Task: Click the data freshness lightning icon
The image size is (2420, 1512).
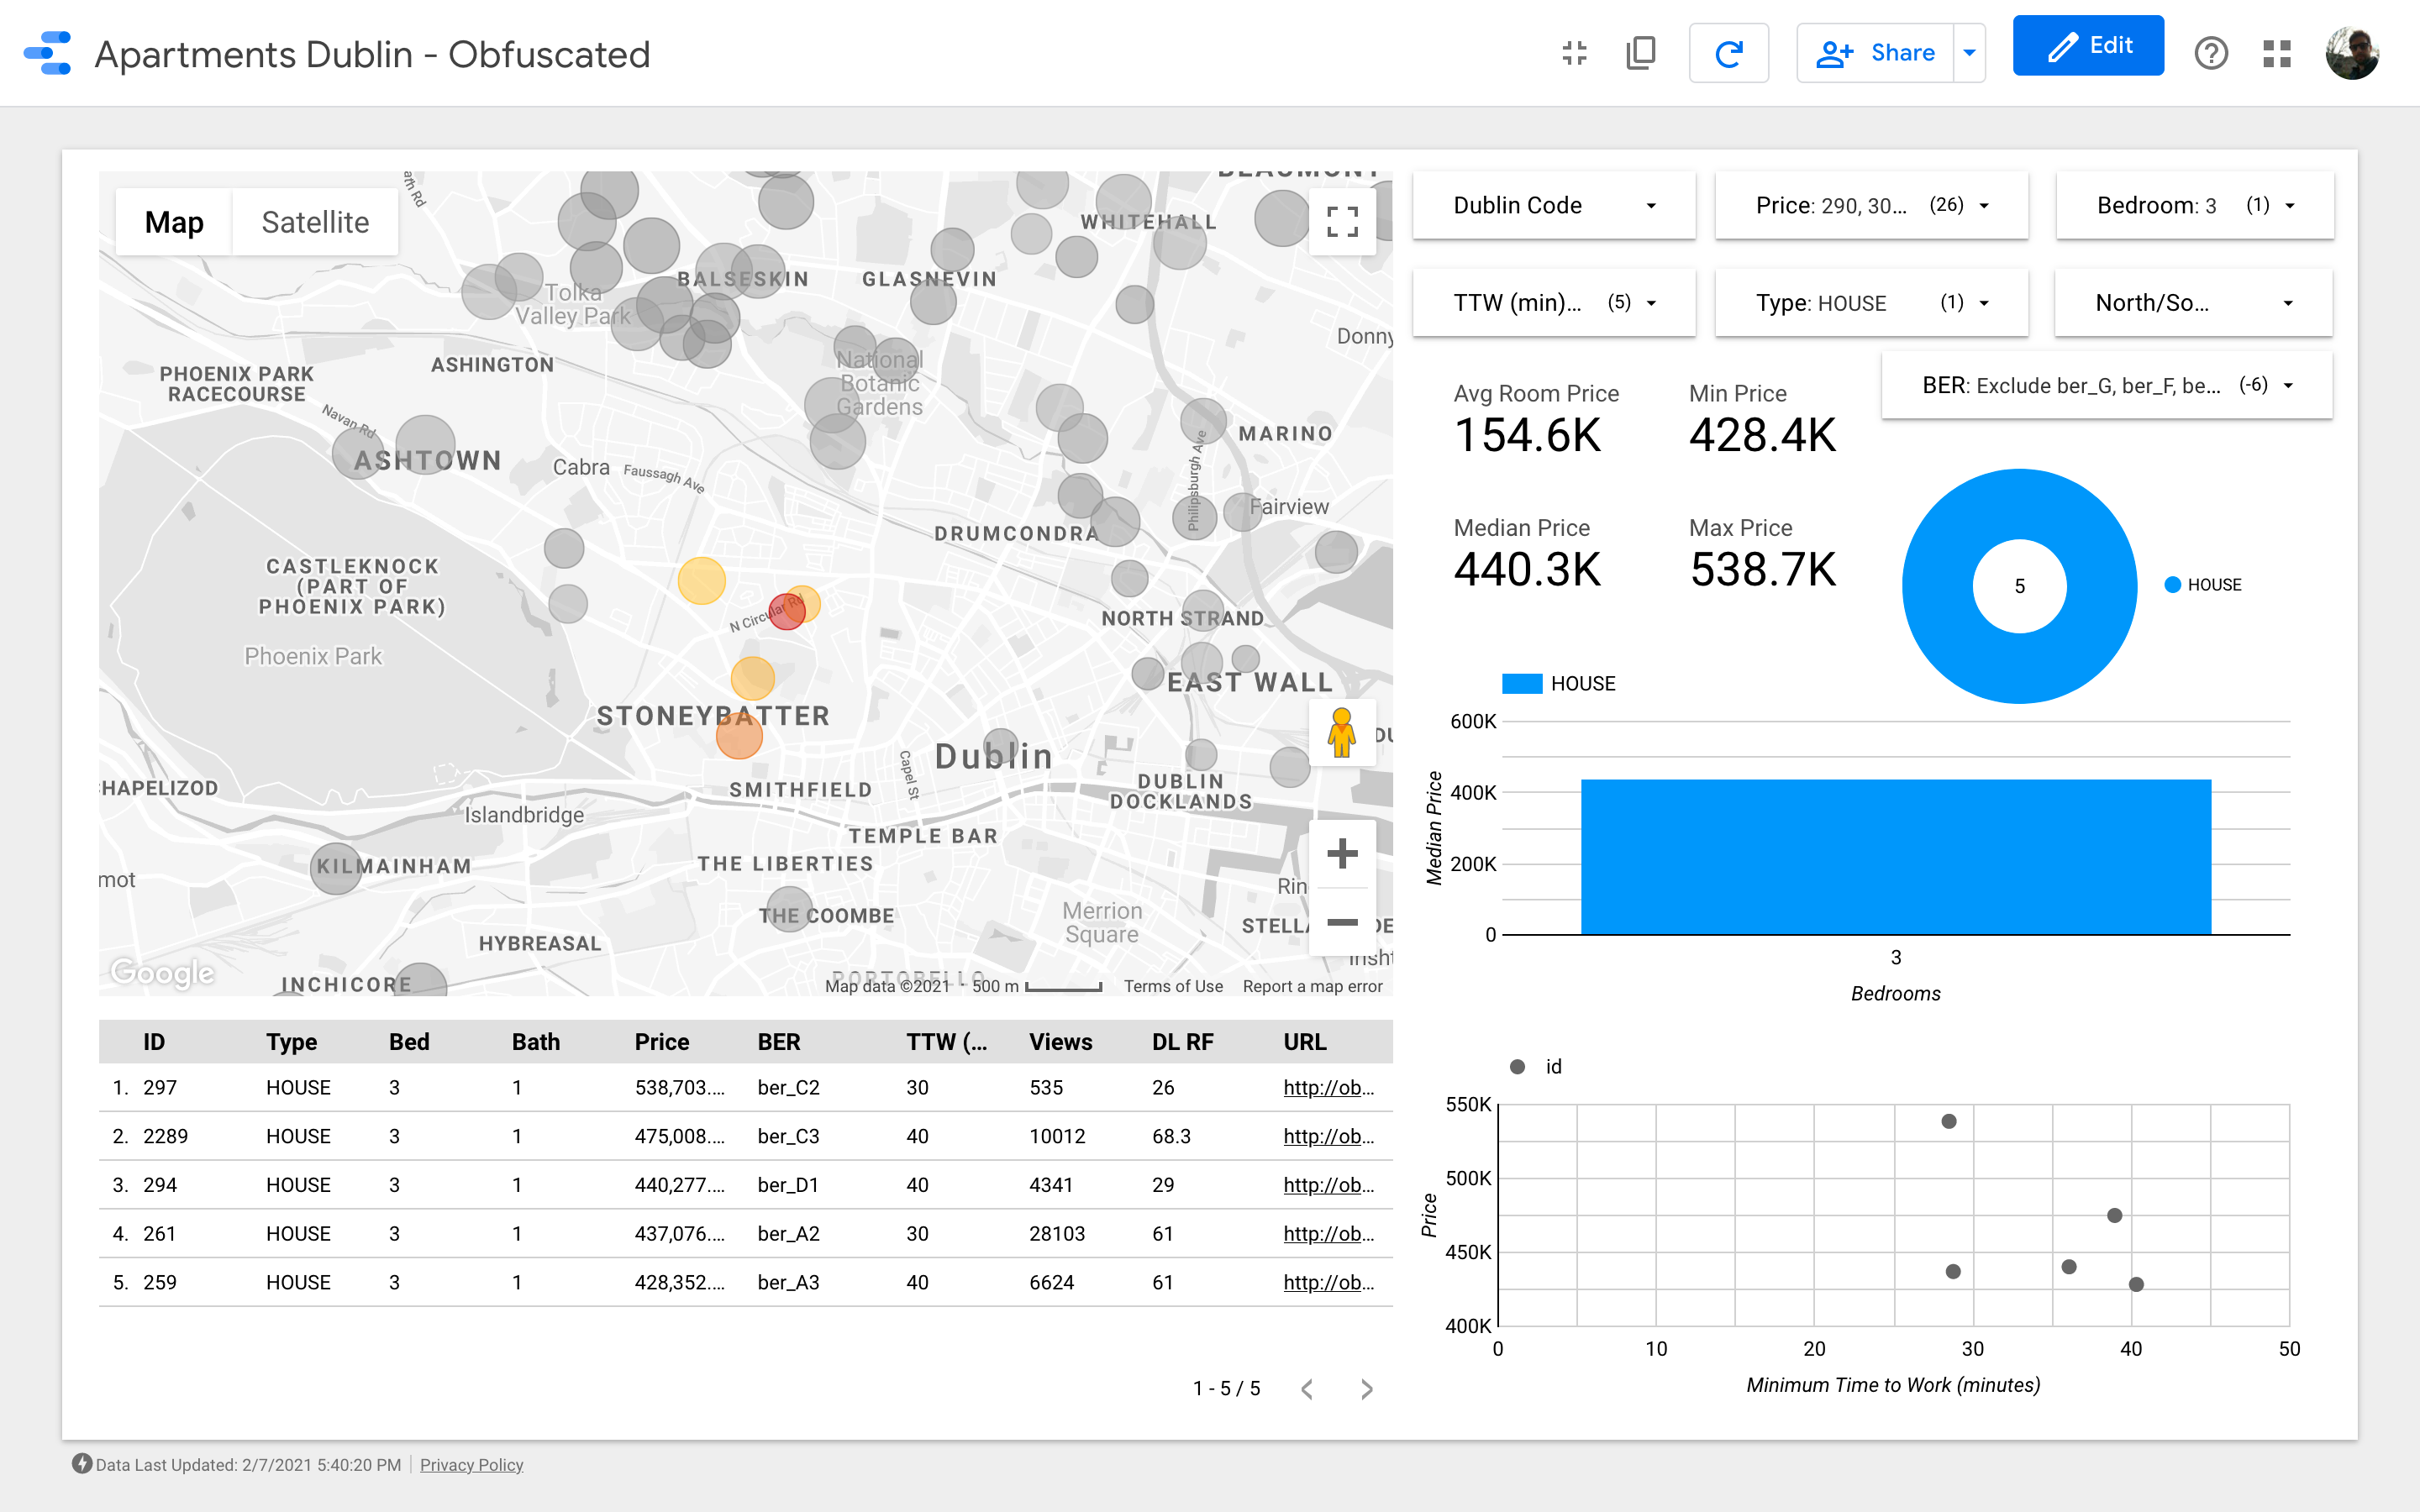Action: pyautogui.click(x=82, y=1464)
